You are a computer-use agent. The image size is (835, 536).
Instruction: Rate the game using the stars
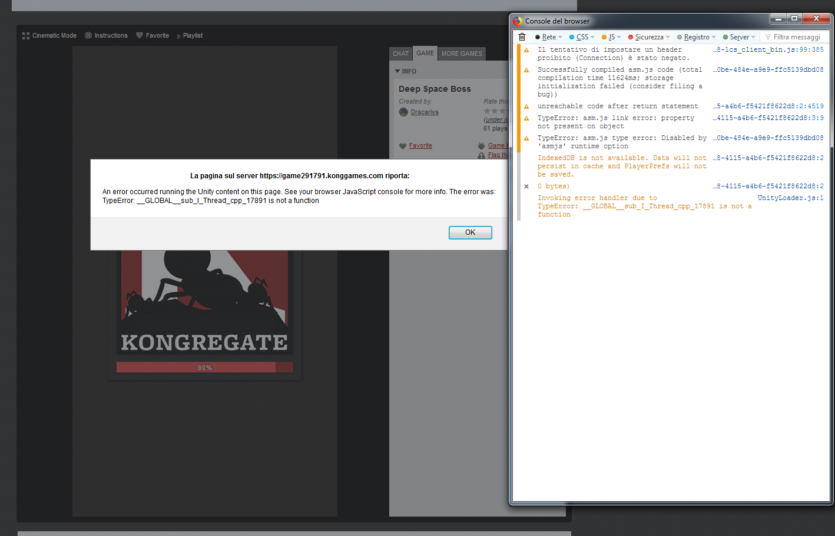pyautogui.click(x=495, y=111)
